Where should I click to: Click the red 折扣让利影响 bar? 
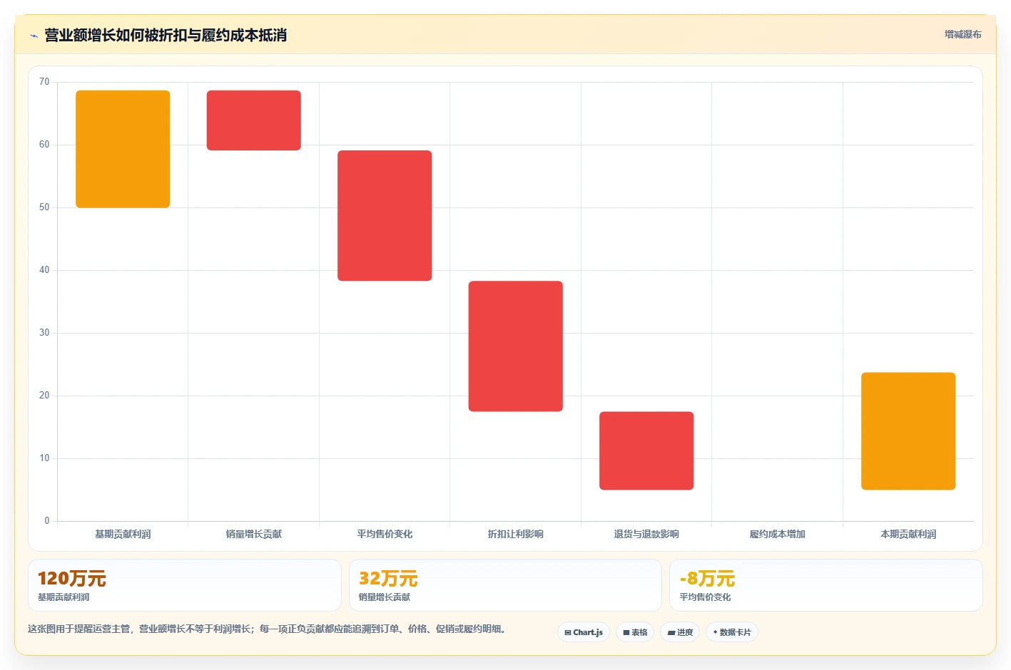click(516, 346)
